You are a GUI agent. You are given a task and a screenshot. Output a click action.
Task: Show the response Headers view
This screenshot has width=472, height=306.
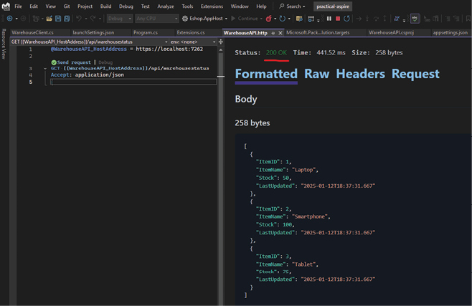[360, 74]
